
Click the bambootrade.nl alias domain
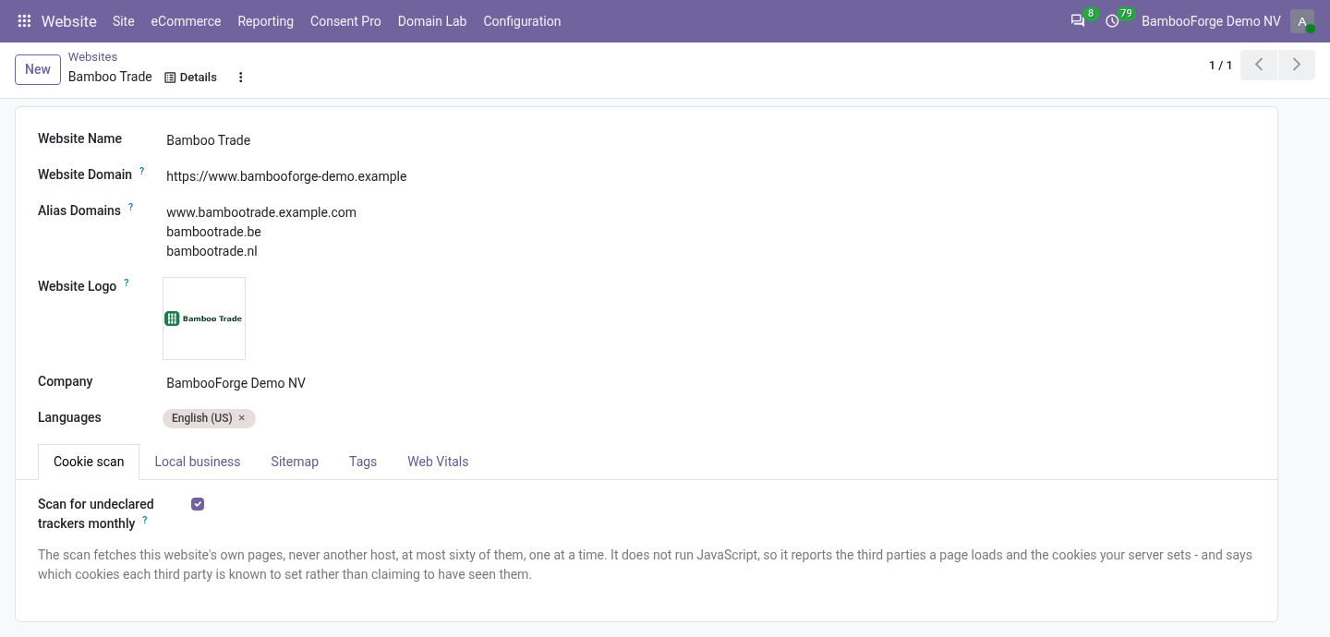tap(212, 251)
